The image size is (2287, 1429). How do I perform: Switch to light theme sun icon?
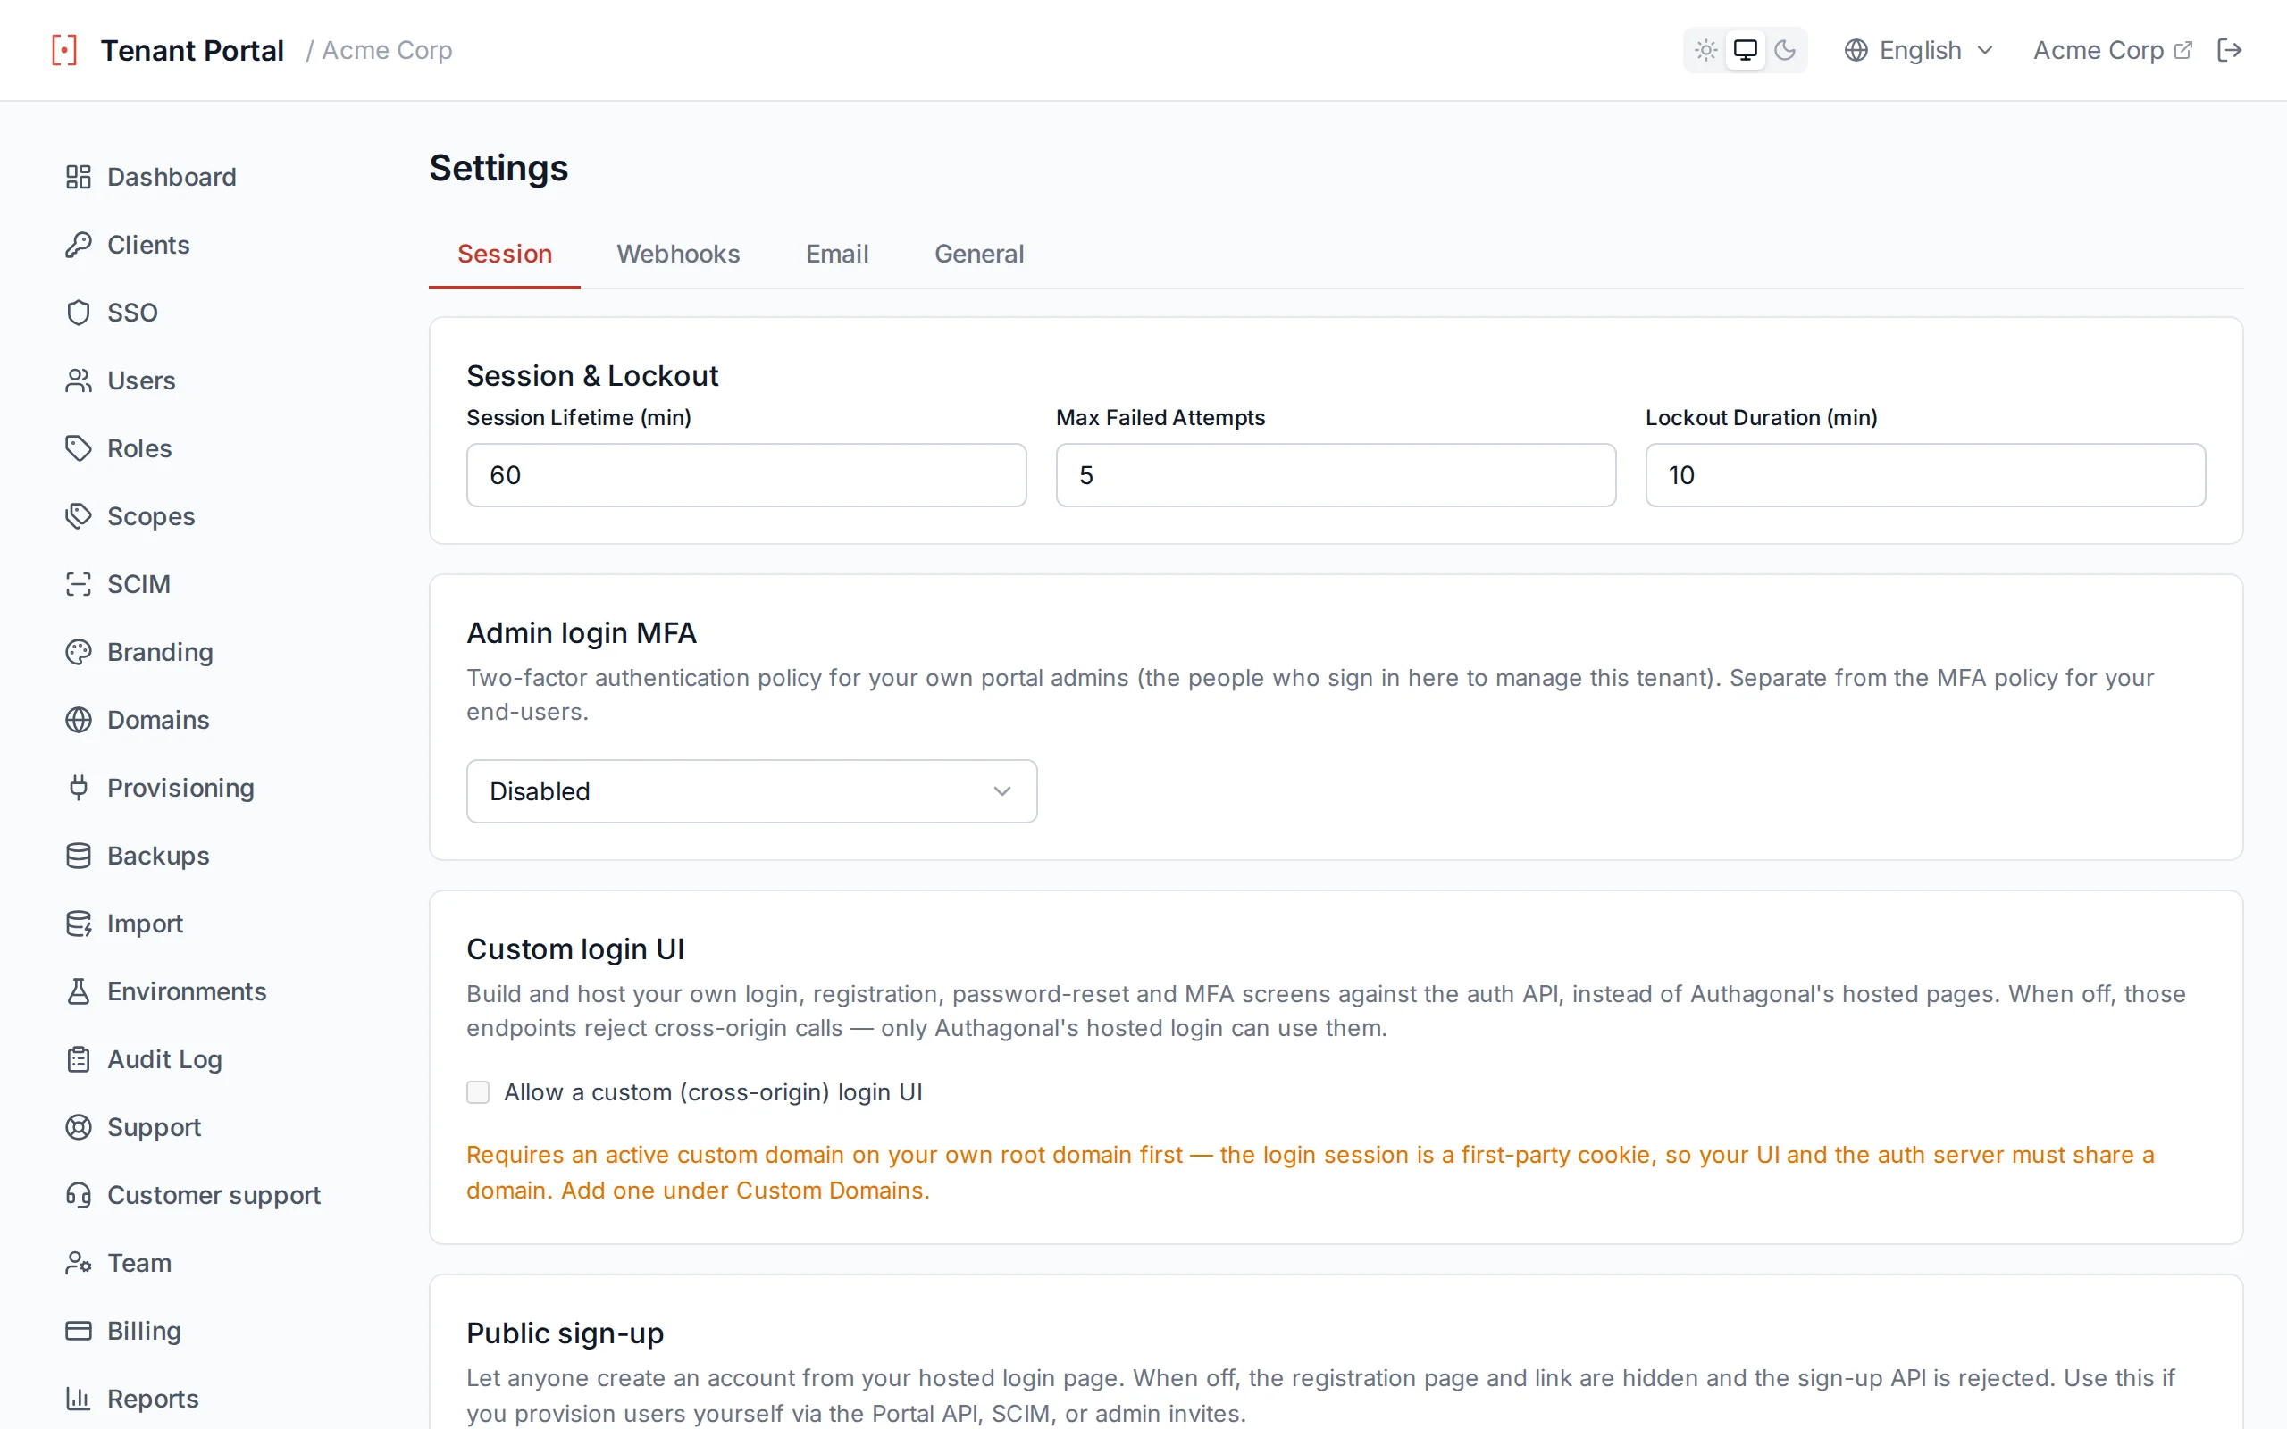(1705, 50)
